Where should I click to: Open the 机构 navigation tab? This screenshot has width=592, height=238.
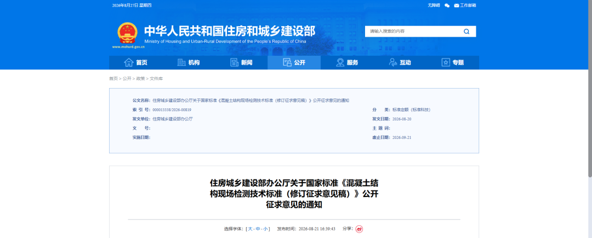(189, 62)
